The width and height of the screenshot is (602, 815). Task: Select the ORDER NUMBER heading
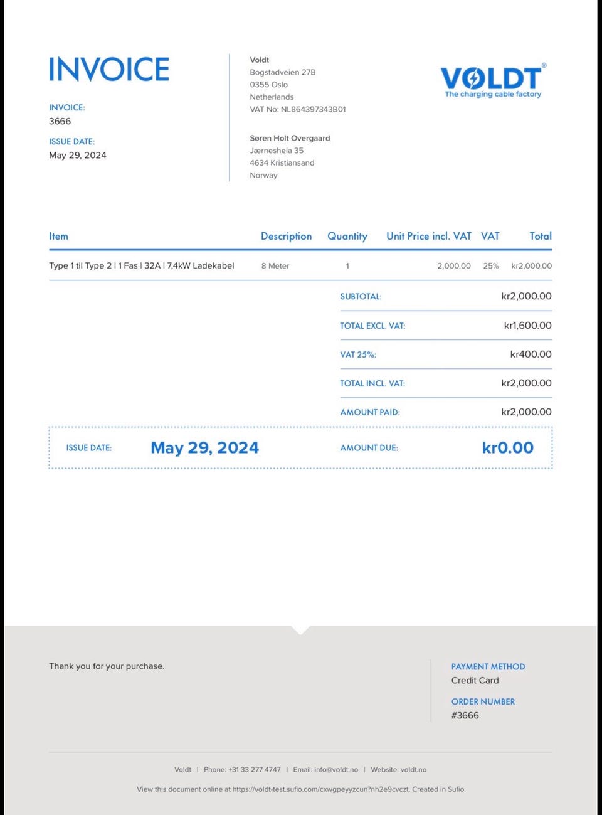coord(483,702)
